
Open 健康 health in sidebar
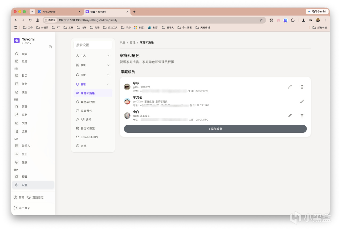click(33, 162)
